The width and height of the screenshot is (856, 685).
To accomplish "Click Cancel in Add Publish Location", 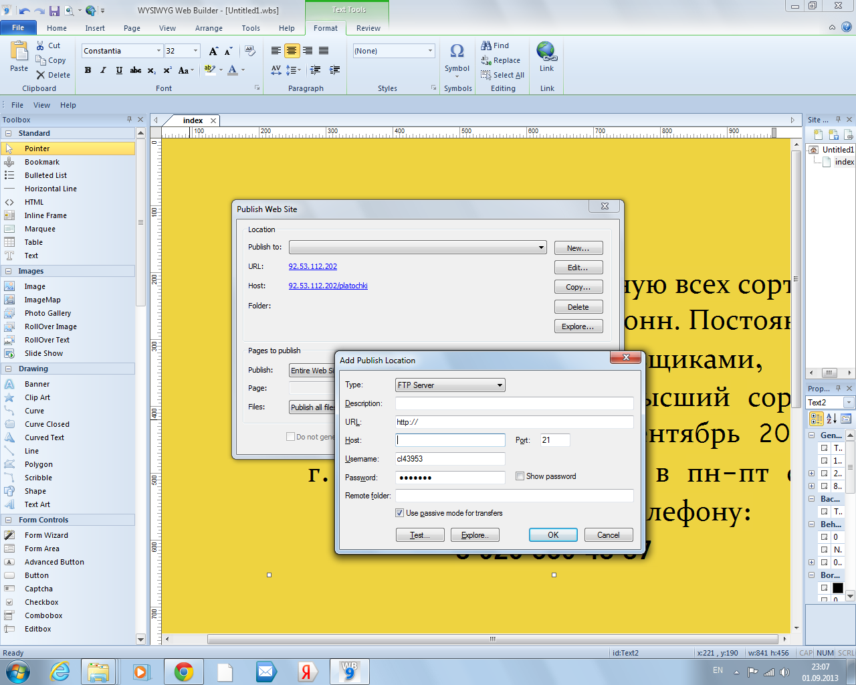I will pyautogui.click(x=609, y=535).
